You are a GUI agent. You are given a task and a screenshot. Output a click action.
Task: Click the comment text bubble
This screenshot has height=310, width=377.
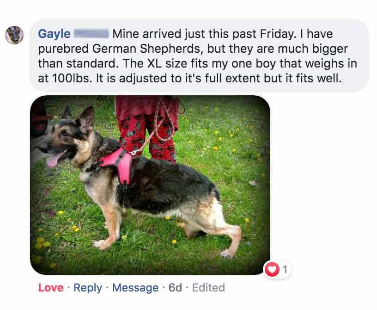coord(199,56)
